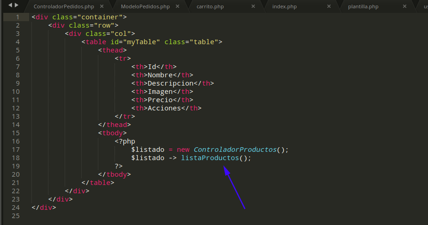The height and width of the screenshot is (225, 428).
Task: Open the ModeloPedidos.php tab
Action: [x=145, y=6]
